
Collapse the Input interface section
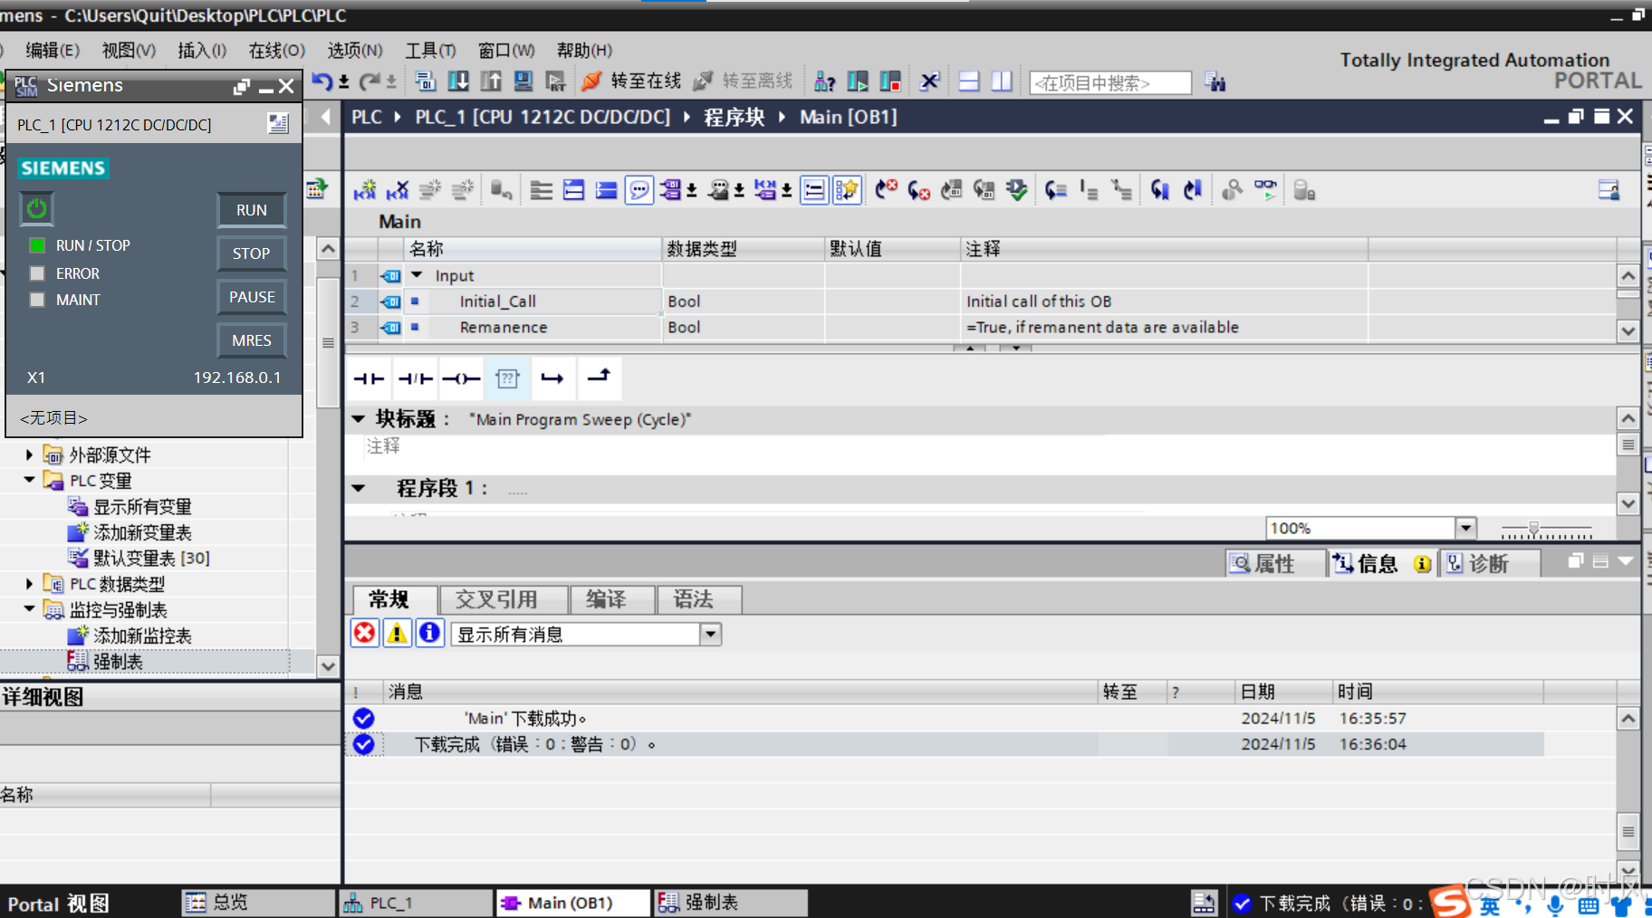[x=418, y=274]
